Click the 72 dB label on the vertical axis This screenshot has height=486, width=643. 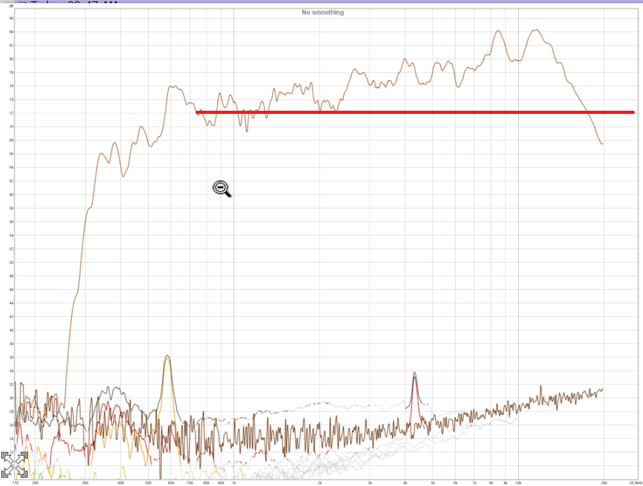pos(12,113)
